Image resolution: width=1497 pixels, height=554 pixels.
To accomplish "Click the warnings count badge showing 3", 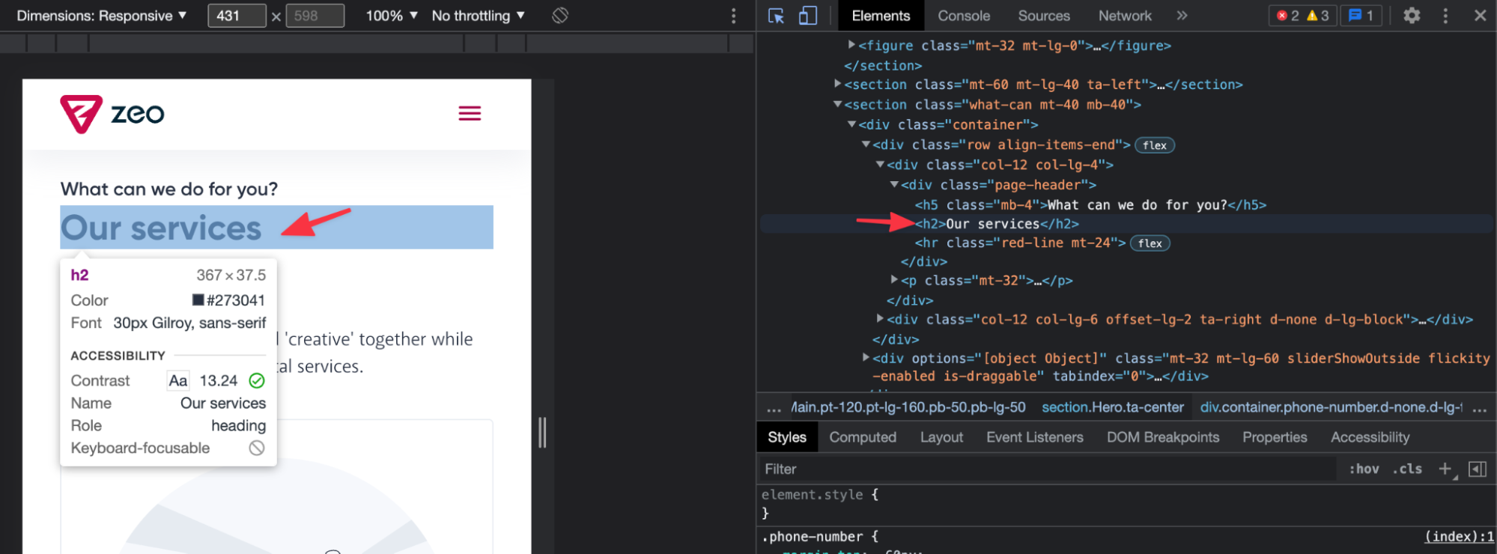I will pyautogui.click(x=1317, y=16).
